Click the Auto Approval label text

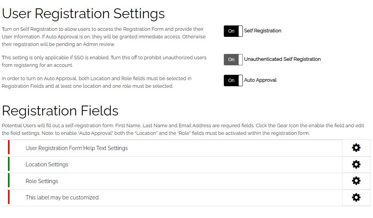(x=260, y=80)
